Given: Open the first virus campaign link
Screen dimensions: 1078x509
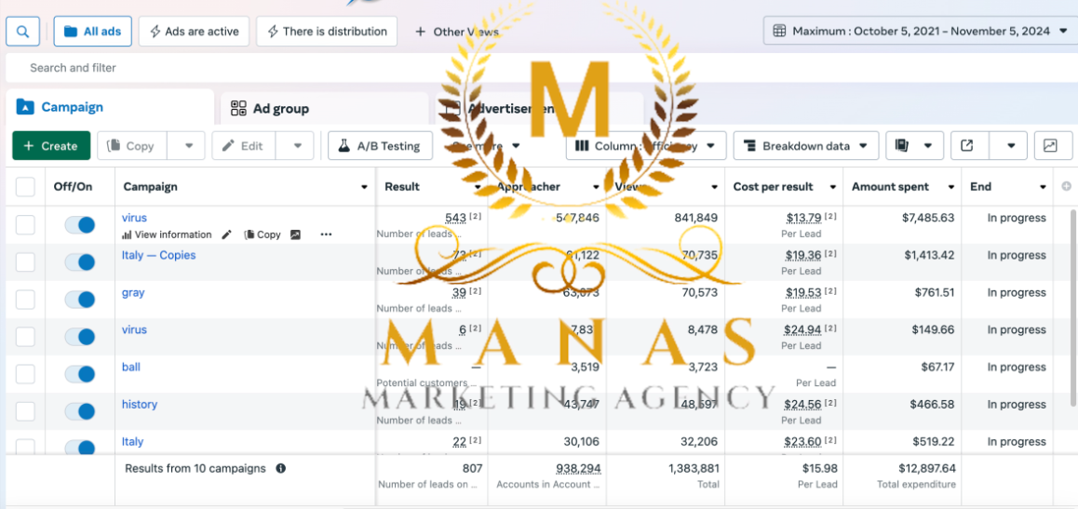Looking at the screenshot, I should (x=134, y=218).
